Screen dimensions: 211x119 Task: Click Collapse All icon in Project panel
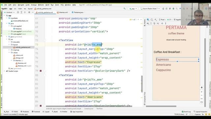pos(25,12)
